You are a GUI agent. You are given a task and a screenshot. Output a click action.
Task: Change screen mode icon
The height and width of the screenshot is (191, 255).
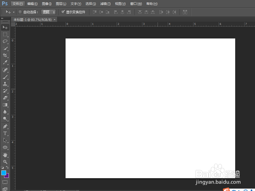pyautogui.click(x=5, y=189)
